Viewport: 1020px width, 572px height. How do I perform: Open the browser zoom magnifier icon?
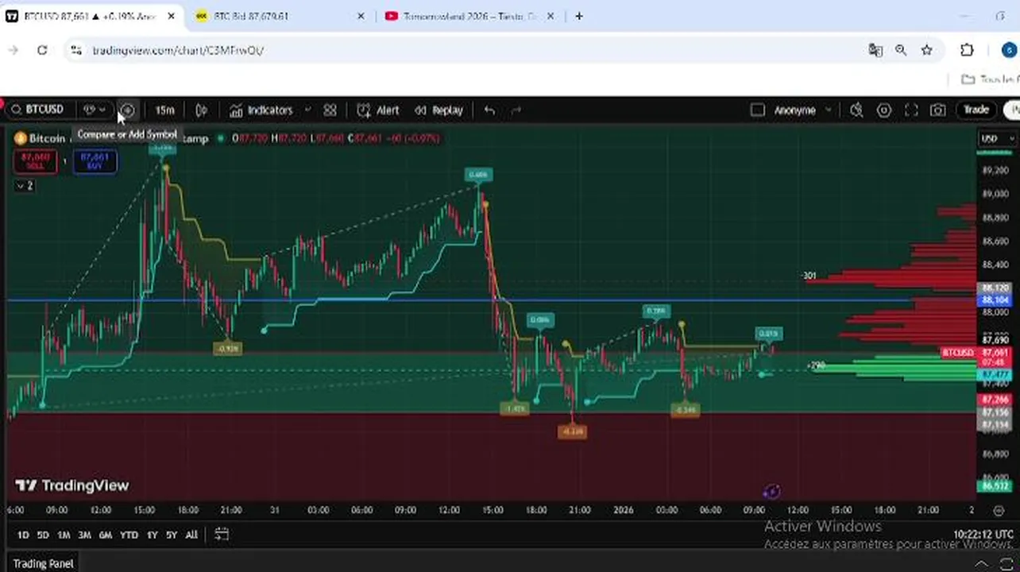901,50
